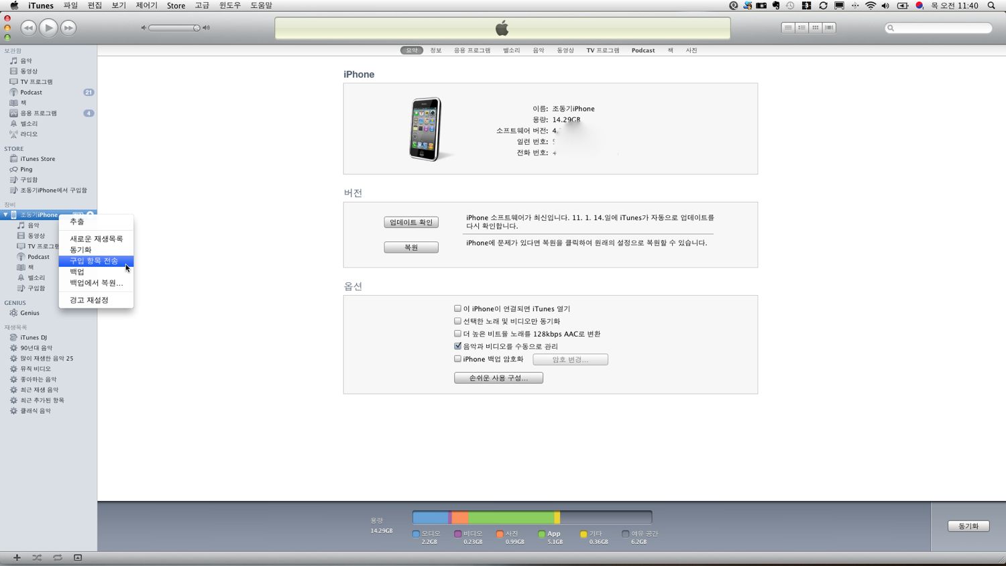Open the 파일 menu
The width and height of the screenshot is (1006, 566).
[70, 5]
